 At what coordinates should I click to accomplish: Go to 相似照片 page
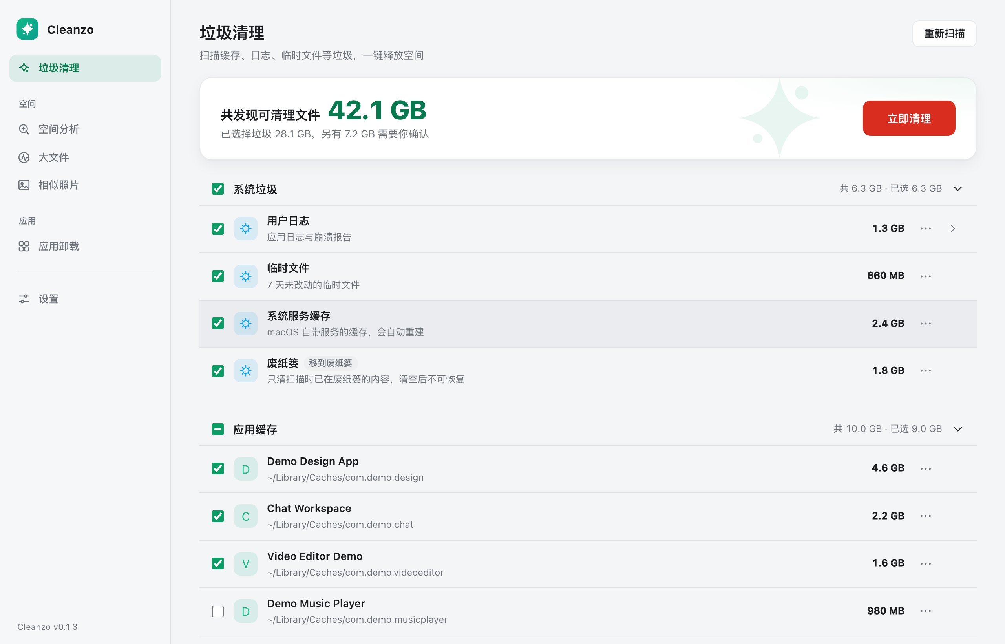tap(85, 185)
